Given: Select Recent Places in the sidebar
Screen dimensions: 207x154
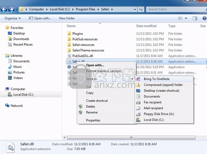Looking at the screenshot, I should (x=23, y=45).
